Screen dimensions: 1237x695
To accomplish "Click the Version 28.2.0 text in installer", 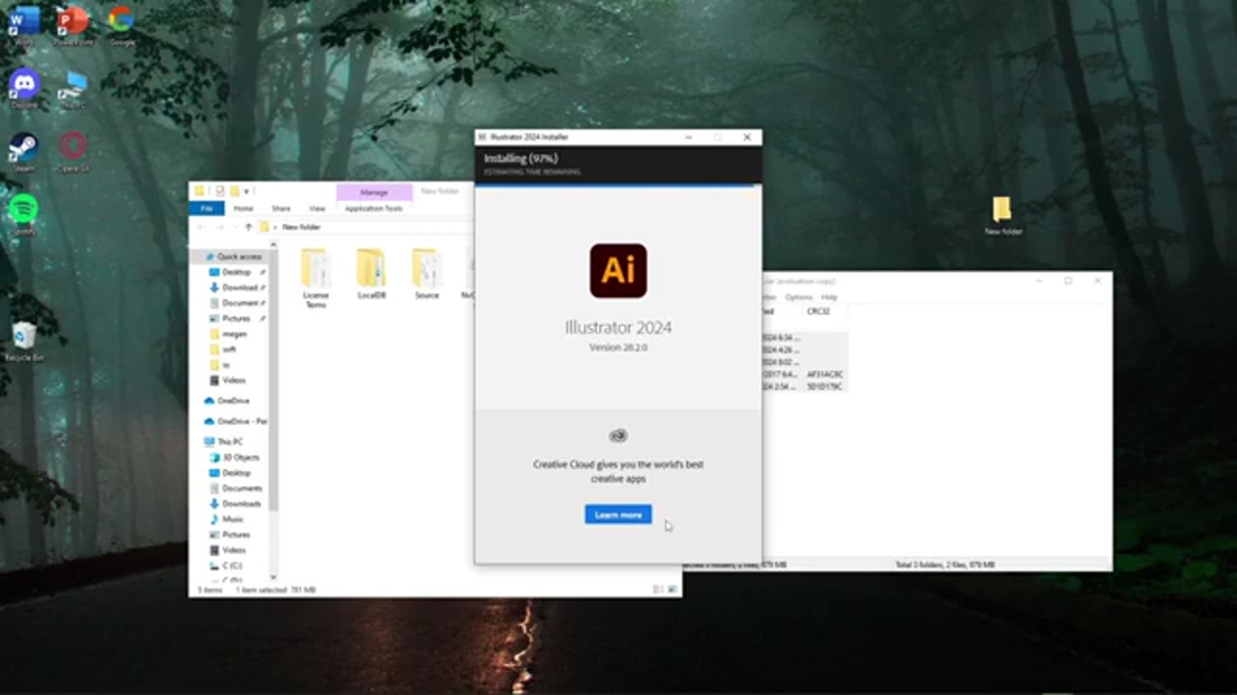I will pyautogui.click(x=618, y=347).
